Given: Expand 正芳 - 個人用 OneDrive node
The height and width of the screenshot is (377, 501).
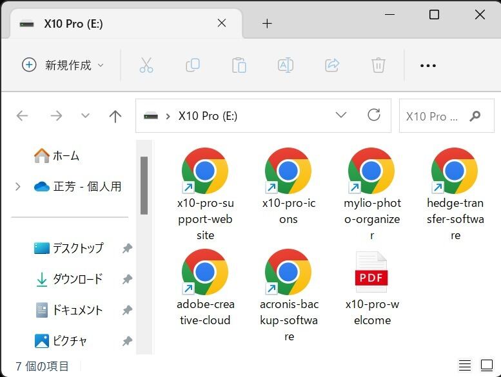Looking at the screenshot, I should click(18, 186).
